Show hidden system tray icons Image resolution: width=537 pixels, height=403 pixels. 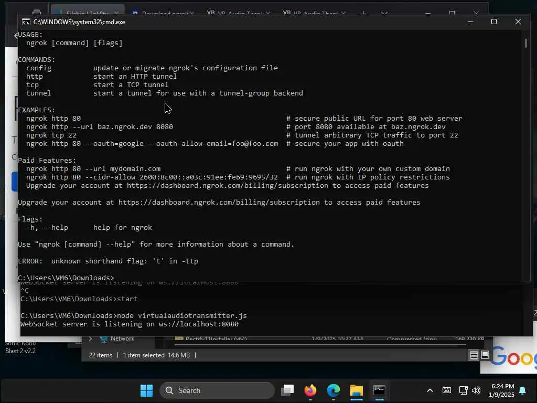(430, 390)
